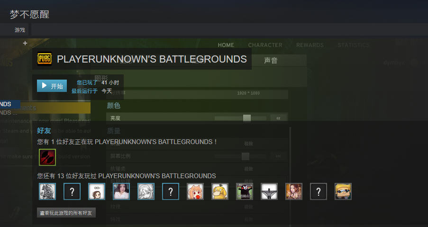Click the 梦不愿醒 username title
Viewport: 428px width, 227px height.
(29, 15)
